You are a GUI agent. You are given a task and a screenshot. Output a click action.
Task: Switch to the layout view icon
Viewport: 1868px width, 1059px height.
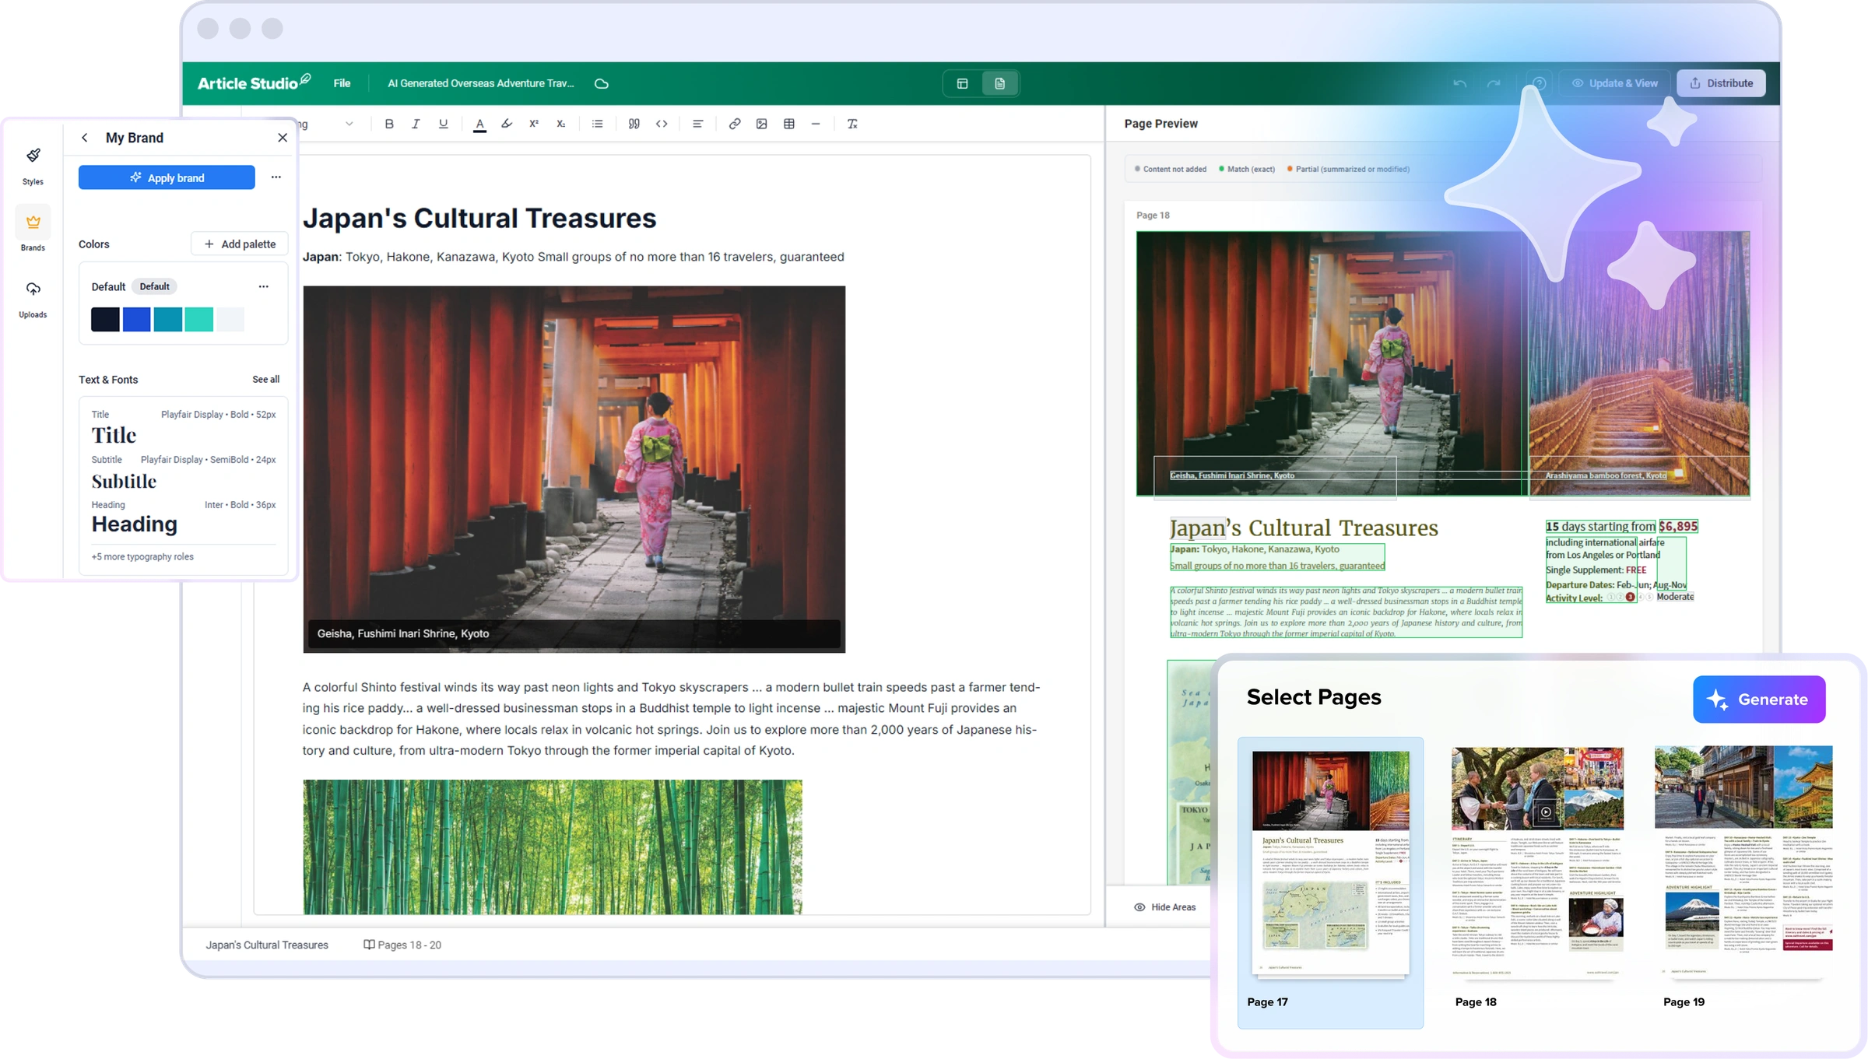[962, 83]
